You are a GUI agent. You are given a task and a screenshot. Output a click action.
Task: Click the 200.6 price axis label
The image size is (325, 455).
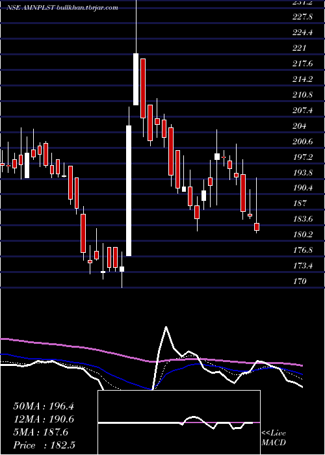[303, 142]
